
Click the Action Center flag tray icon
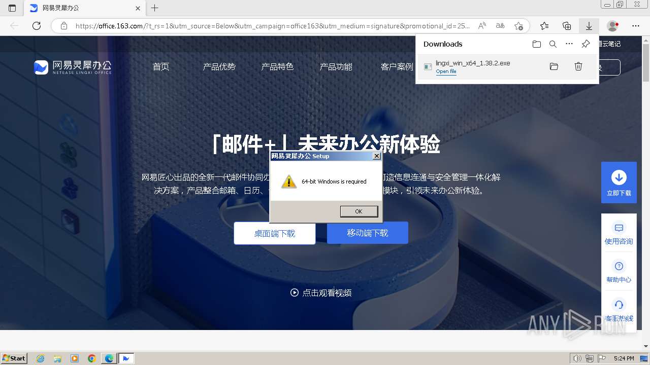click(x=601, y=358)
